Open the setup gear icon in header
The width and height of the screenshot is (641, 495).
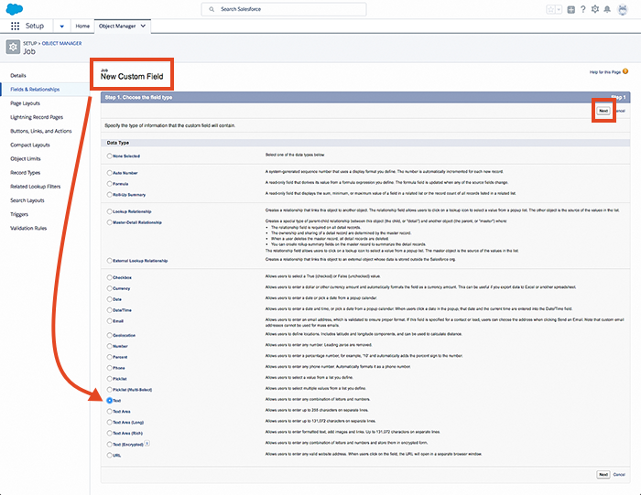[595, 9]
